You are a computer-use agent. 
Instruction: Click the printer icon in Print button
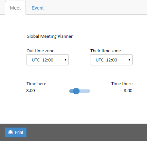10,132
